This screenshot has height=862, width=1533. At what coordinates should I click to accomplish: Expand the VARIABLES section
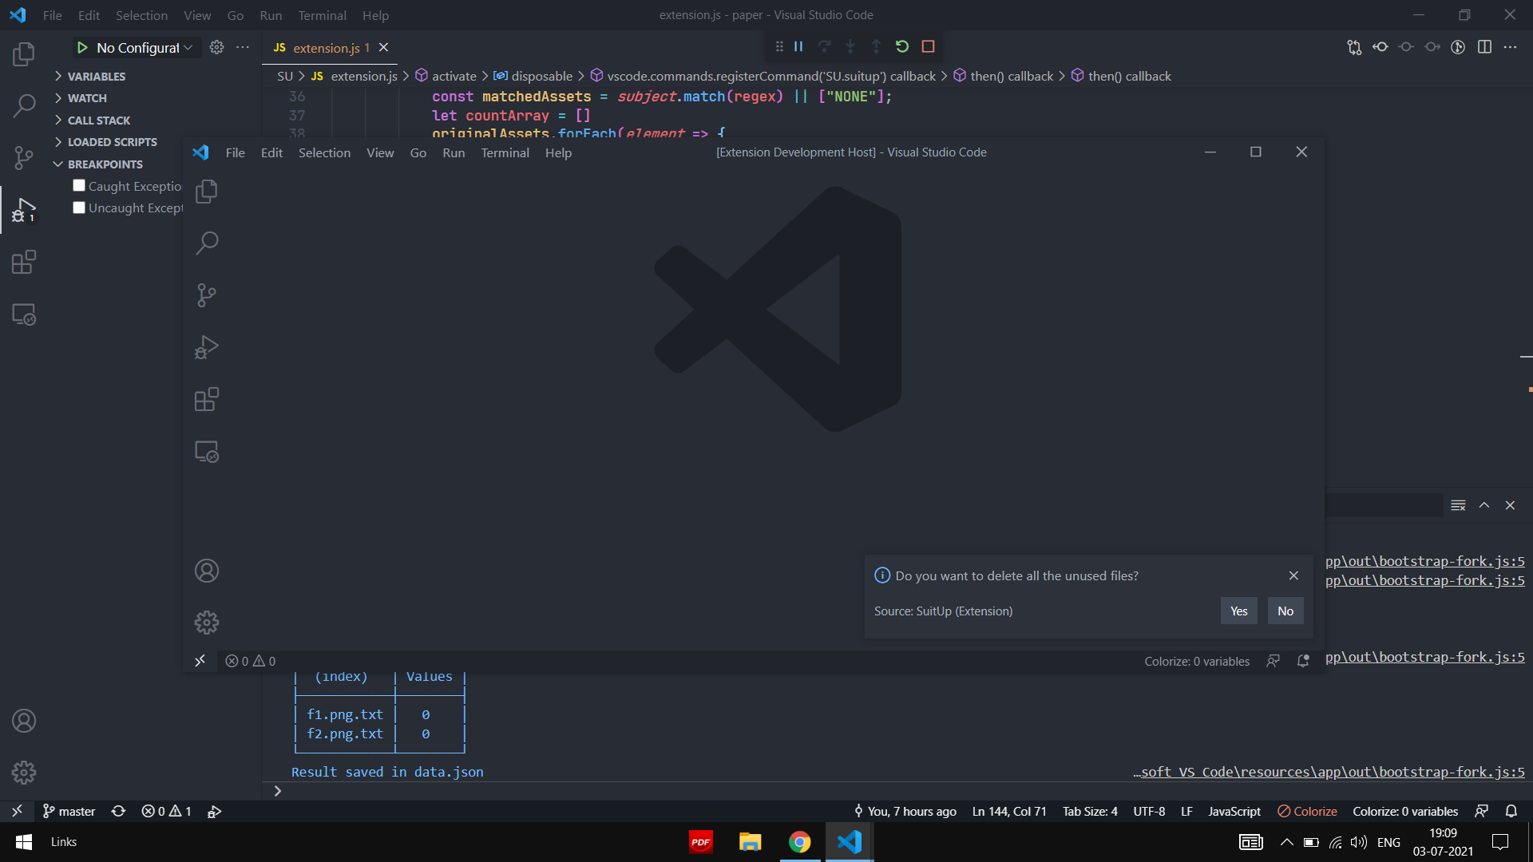(x=96, y=76)
